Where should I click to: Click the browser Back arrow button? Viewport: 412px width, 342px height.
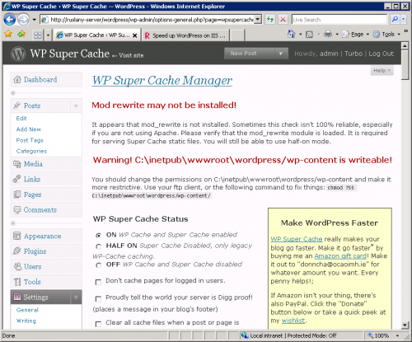pyautogui.click(x=10, y=20)
